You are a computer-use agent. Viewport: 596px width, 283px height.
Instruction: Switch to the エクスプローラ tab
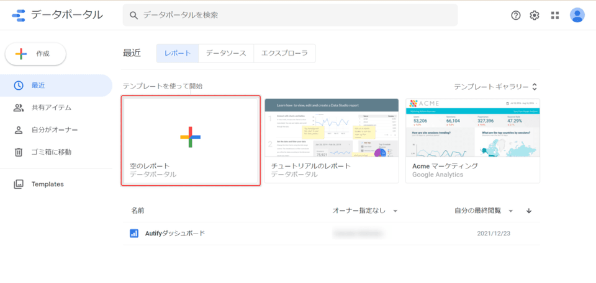pos(284,53)
